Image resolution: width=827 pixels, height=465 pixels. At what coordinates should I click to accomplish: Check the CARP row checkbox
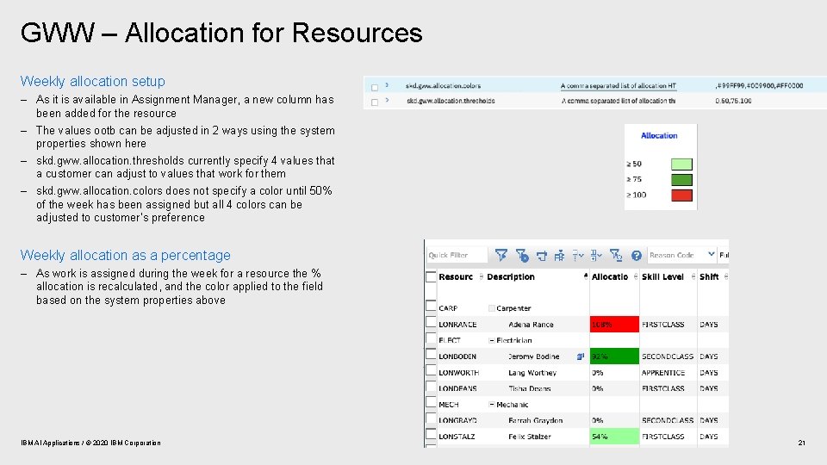click(x=431, y=306)
